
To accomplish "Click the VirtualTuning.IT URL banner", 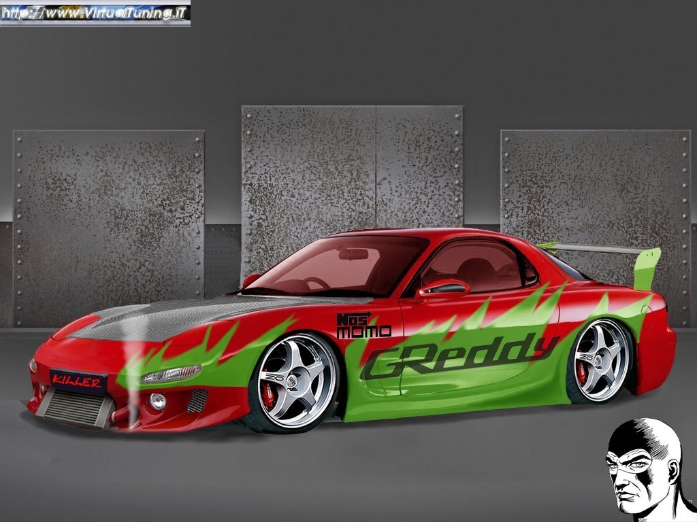I will point(95,13).
